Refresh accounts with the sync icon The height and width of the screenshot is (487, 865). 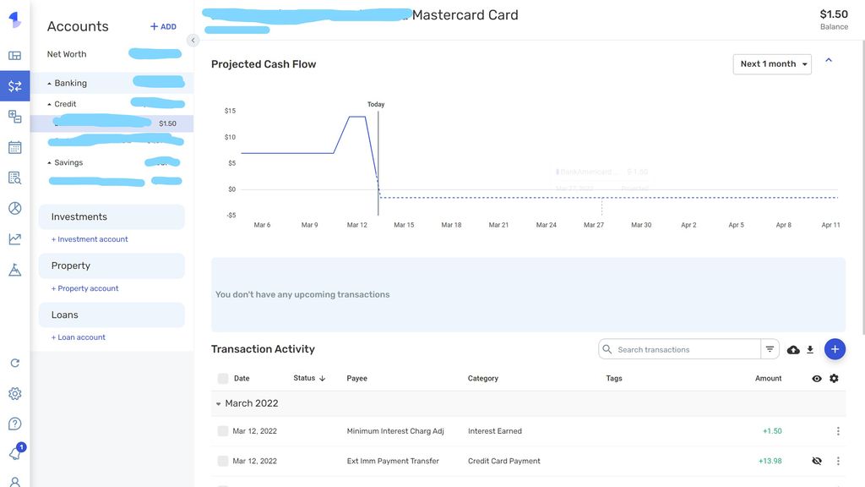[14, 362]
